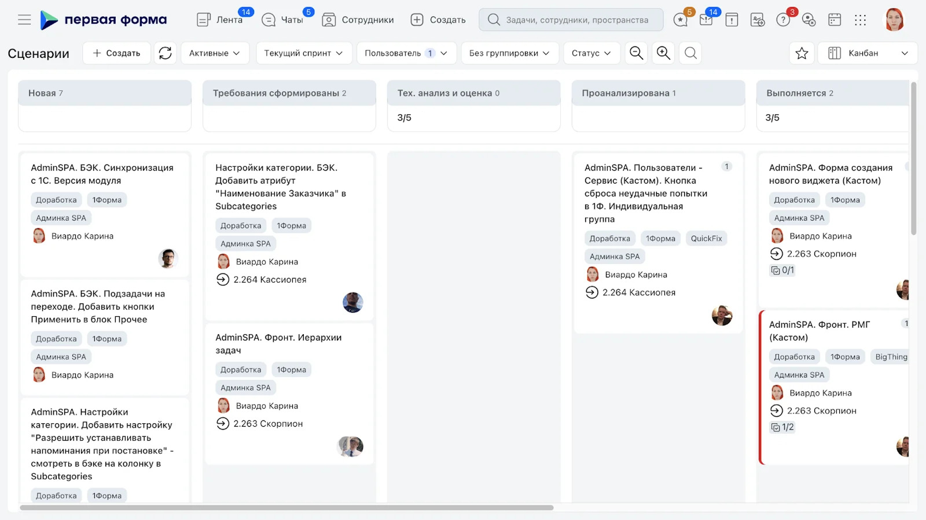926x520 pixels.
Task: Click the horizontal scrollbar at board bottom
Action: 286,508
